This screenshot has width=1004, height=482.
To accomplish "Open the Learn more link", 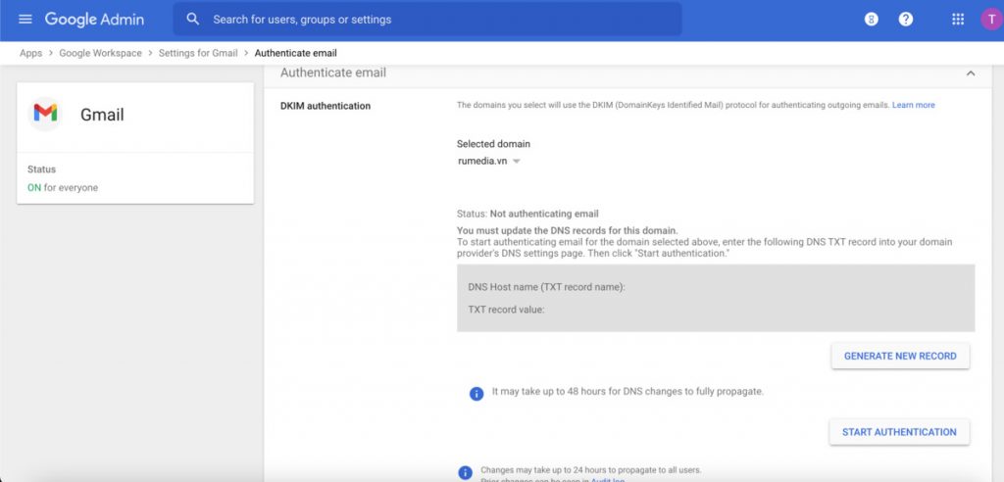I will click(914, 105).
